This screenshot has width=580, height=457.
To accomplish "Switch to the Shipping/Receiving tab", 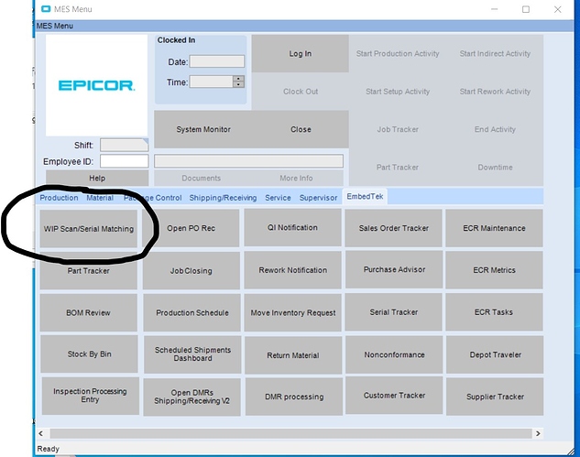I will coord(223,198).
